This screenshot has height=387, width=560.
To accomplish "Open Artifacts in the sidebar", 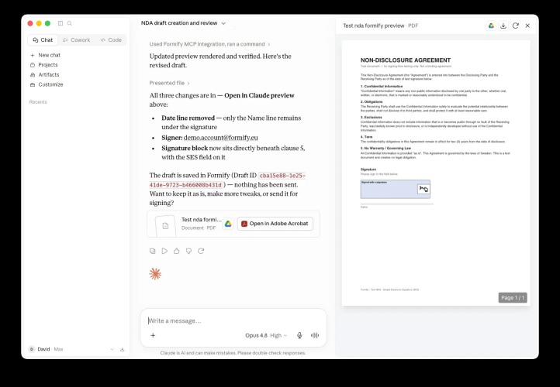I will click(45, 75).
